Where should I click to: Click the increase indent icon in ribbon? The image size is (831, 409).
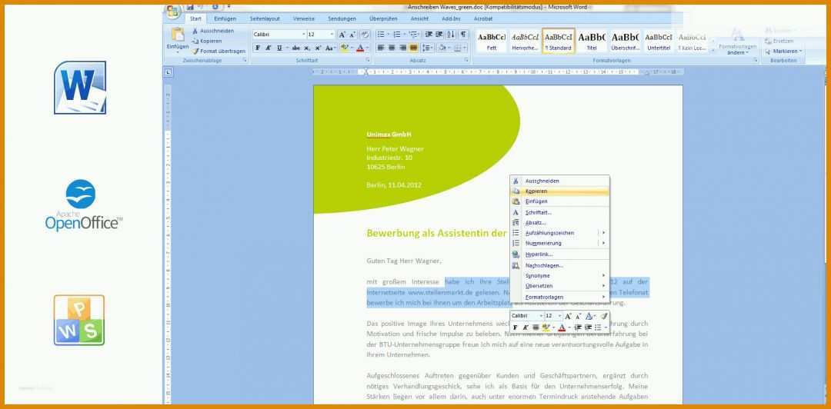pos(439,35)
